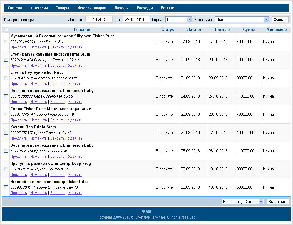
Task: Tick checkbox for Игровой комплекс динозавр row
Action: coord(6,187)
